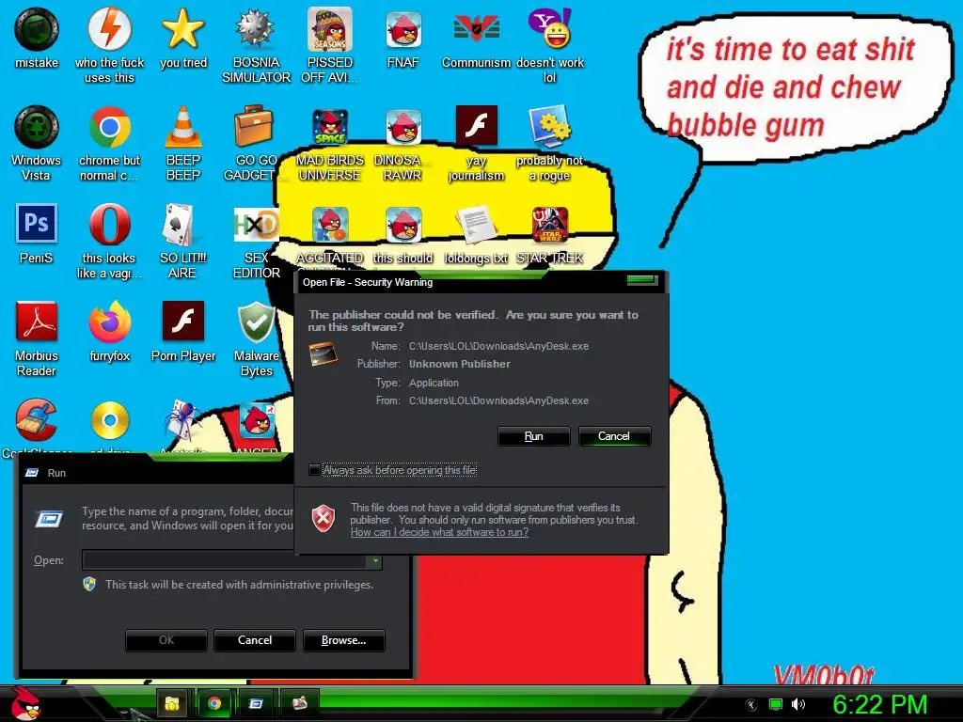Open the fourth taskbar app button
963x722 pixels.
coord(300,703)
